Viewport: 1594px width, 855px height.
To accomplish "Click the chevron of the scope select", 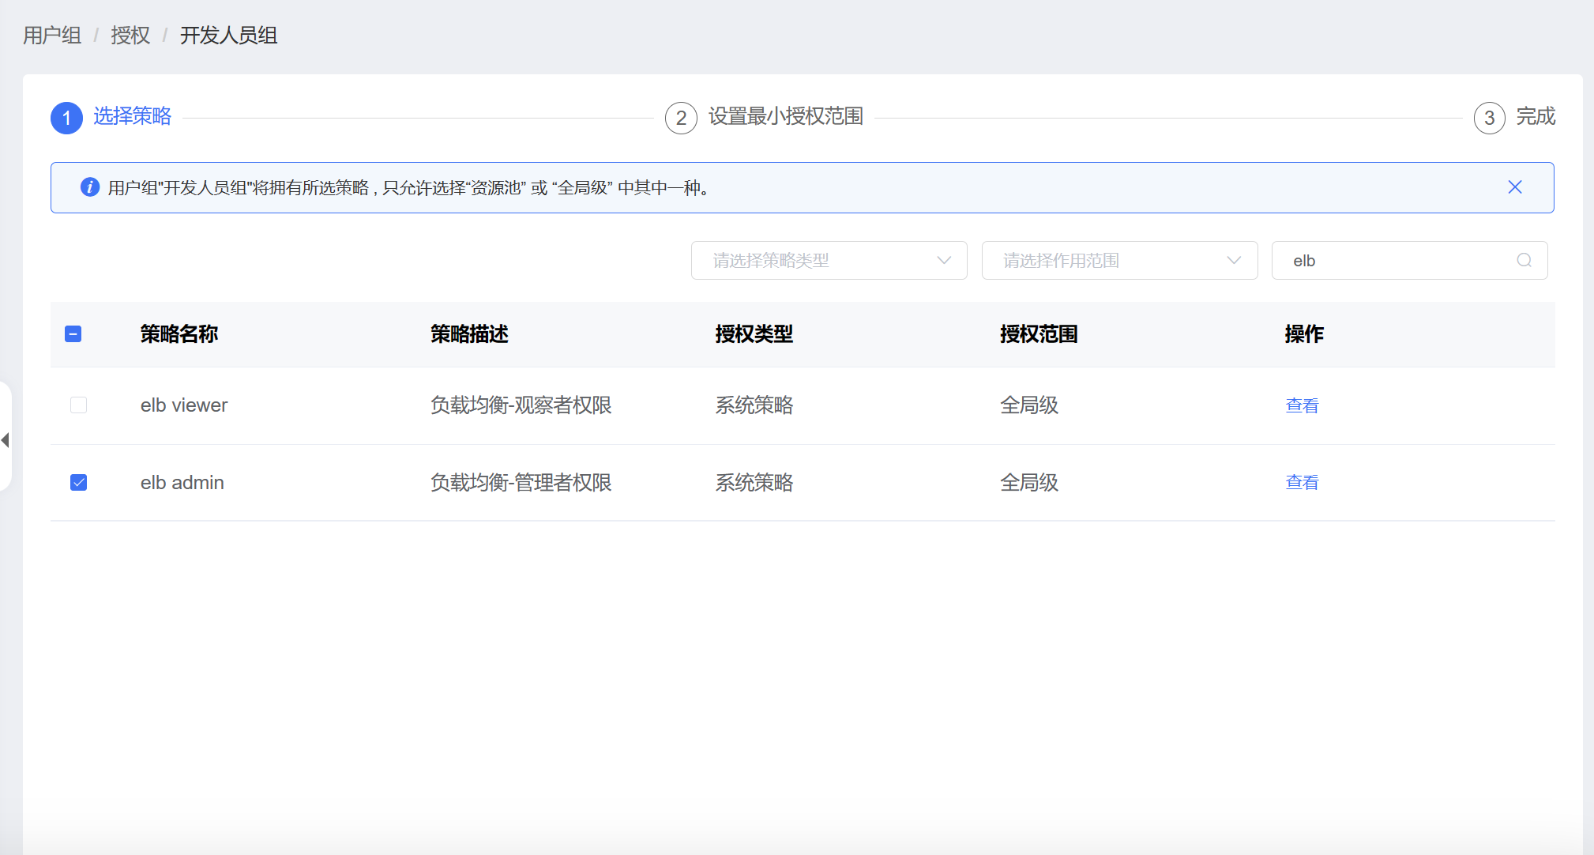I will coord(1234,260).
